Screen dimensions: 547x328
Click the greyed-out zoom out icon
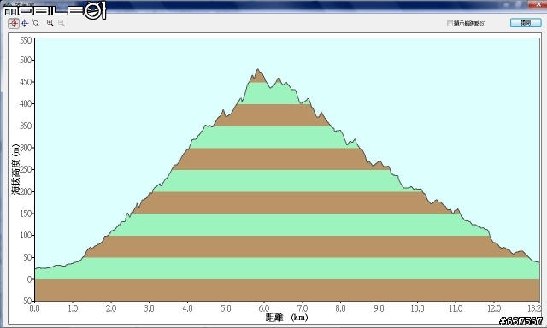click(62, 23)
